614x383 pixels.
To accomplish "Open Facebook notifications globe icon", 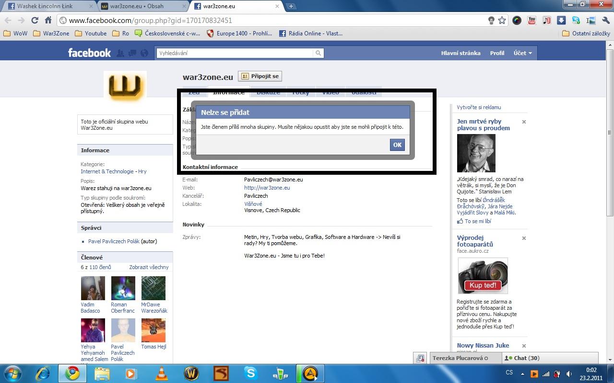I will pos(144,53).
